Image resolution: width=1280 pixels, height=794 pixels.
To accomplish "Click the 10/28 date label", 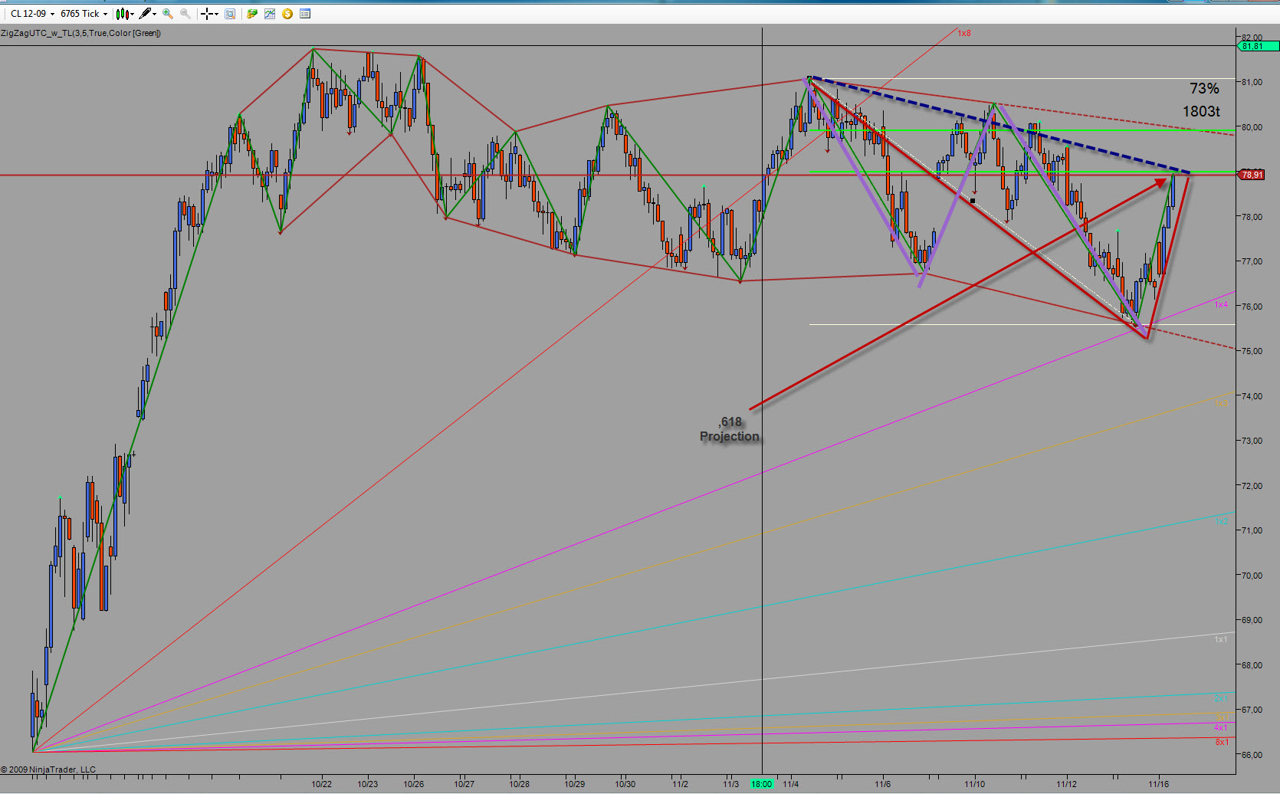I will pos(520,784).
